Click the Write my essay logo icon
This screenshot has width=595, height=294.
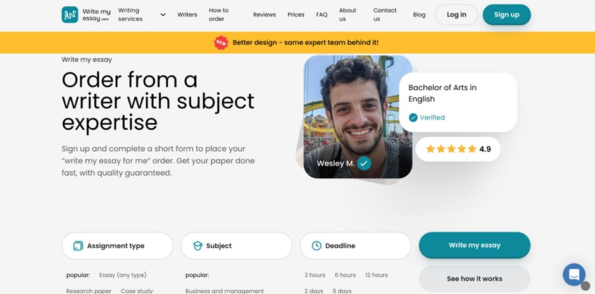click(70, 15)
